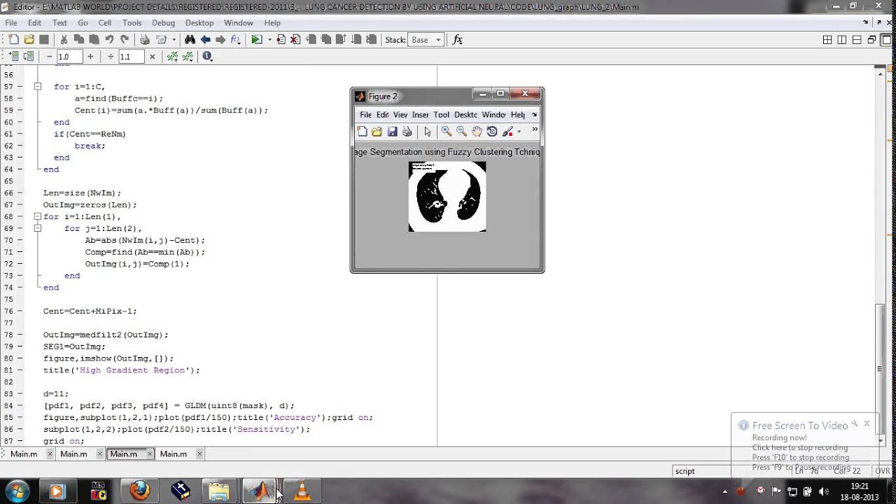Select Edit Plot arrow in Figure 2

pyautogui.click(x=428, y=132)
